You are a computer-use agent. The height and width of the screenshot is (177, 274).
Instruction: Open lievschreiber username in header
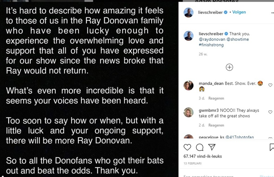(x=211, y=12)
